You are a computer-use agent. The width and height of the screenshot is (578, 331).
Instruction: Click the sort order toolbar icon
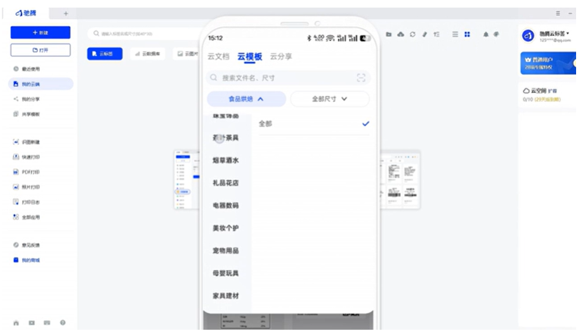(x=437, y=34)
